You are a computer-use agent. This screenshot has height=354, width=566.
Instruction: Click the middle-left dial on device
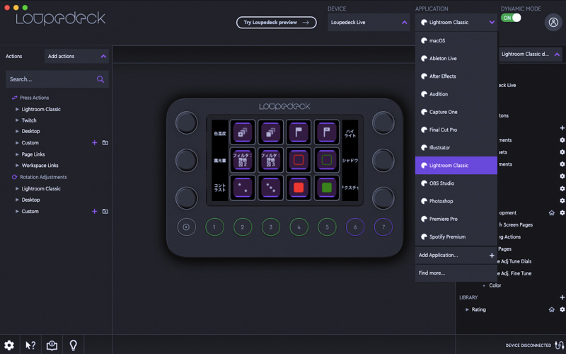186,161
